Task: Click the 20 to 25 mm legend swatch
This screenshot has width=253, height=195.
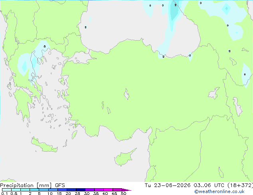Action: point(71,190)
